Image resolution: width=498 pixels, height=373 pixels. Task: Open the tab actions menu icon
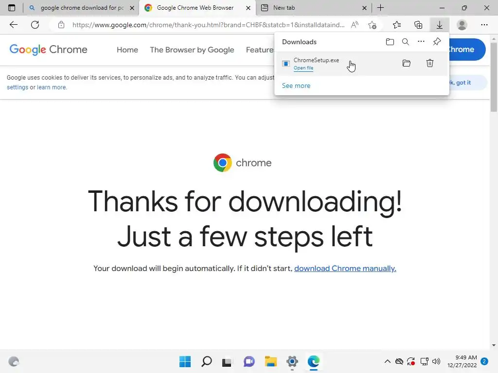pos(12,8)
